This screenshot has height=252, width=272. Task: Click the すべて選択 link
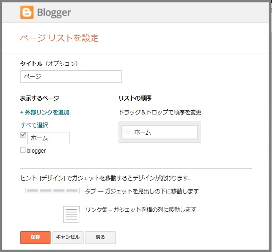click(34, 125)
